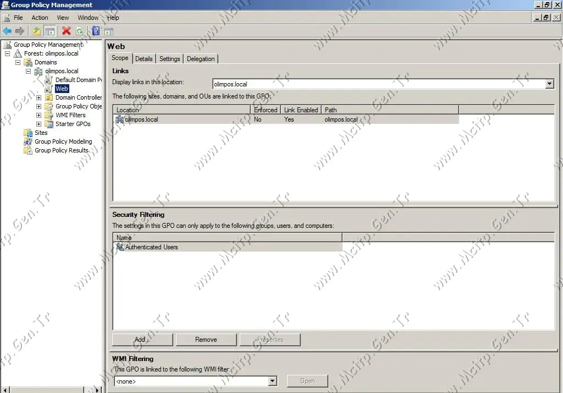Screen dimensions: 563x393
Task: Click the Sites icon in tree
Action: pyautogui.click(x=28, y=133)
